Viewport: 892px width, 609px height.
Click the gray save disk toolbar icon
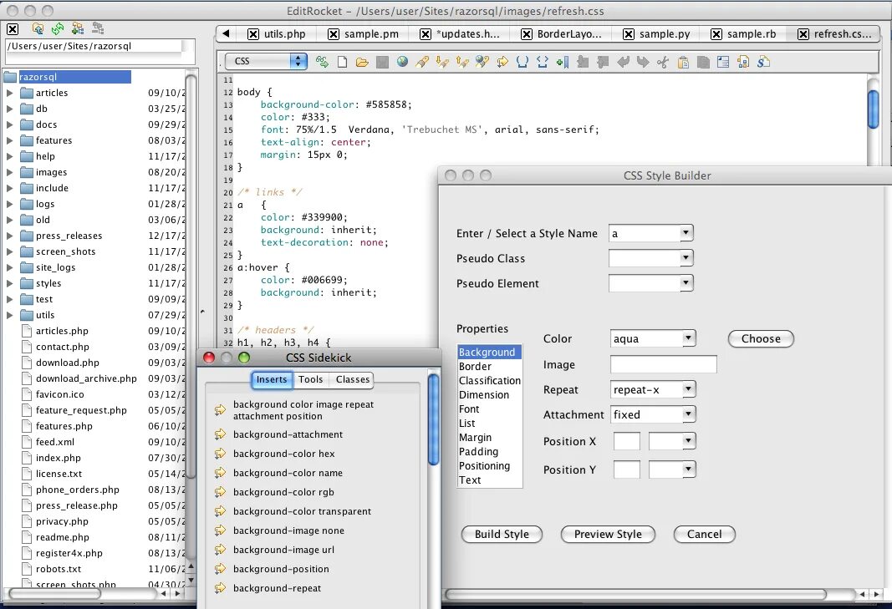point(382,62)
